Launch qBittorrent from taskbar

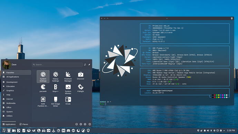coord(73,131)
